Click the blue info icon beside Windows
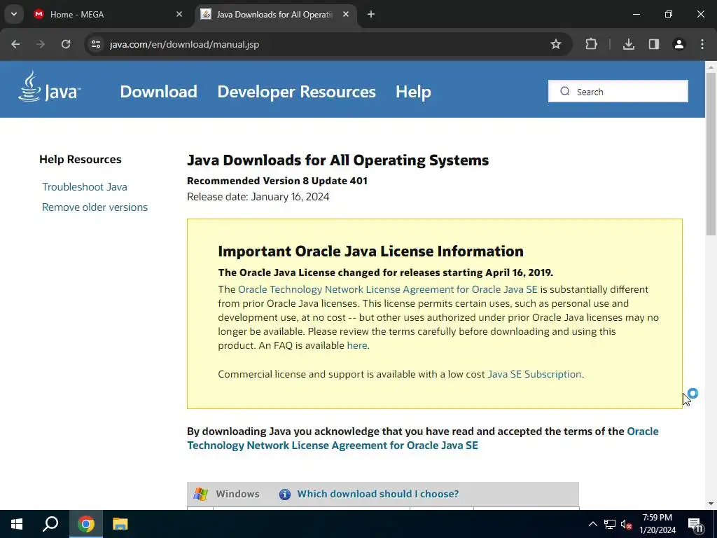The image size is (717, 538). point(285,495)
